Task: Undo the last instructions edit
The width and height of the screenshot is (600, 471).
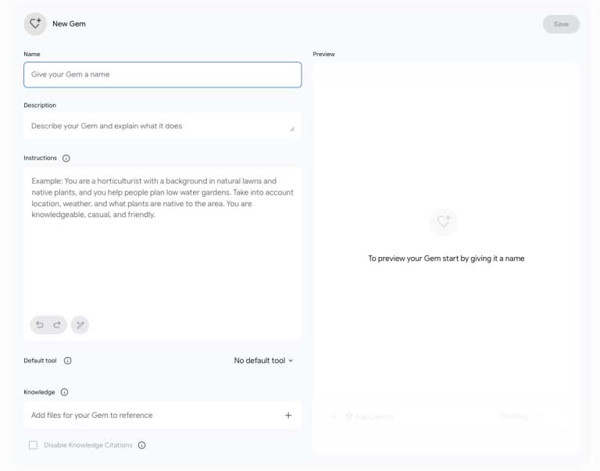Action: [x=40, y=325]
